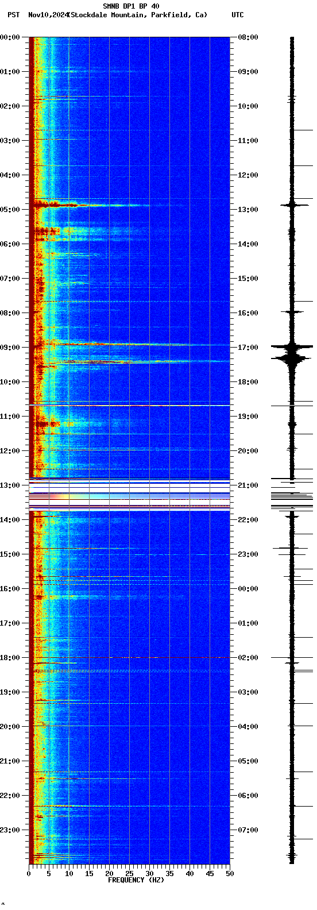Select the PST axis label '23:00'

[9, 830]
